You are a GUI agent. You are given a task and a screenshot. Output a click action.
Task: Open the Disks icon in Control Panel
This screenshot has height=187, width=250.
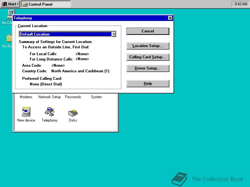(x=72, y=112)
